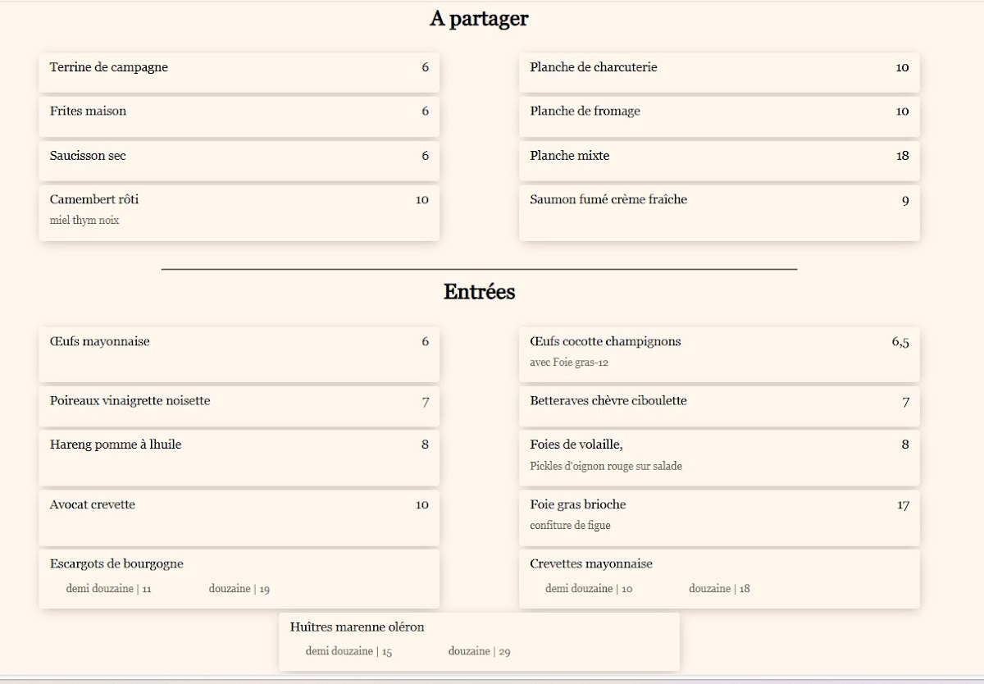Screen dimensions: 984x684
Task: Select Crevettes mayonnaise demi douzaine option
Action: (x=589, y=589)
